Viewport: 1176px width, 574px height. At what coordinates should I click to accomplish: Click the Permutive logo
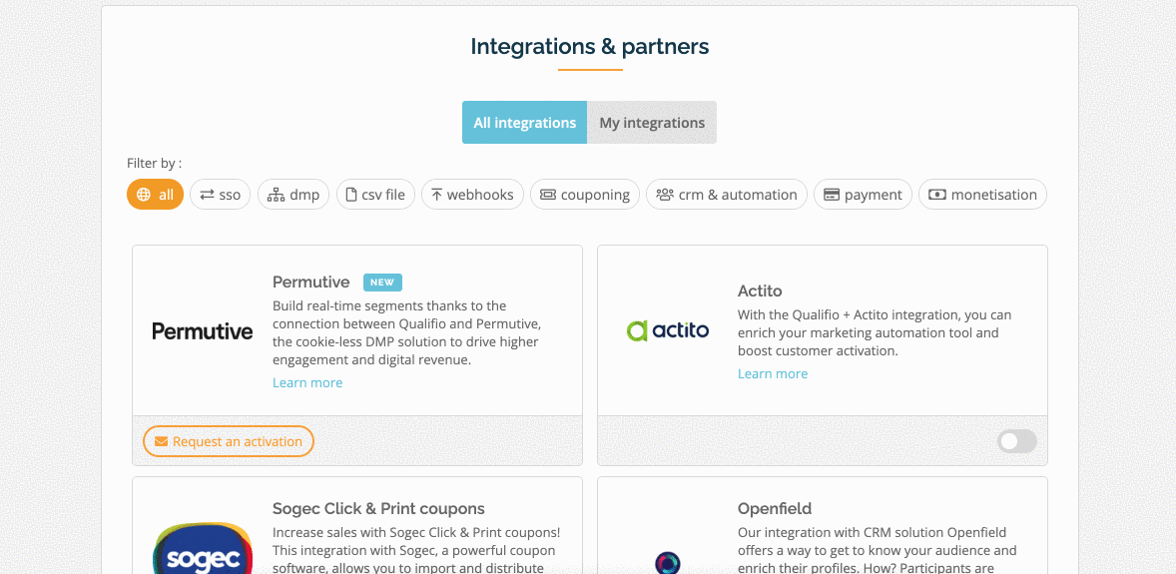(x=203, y=330)
